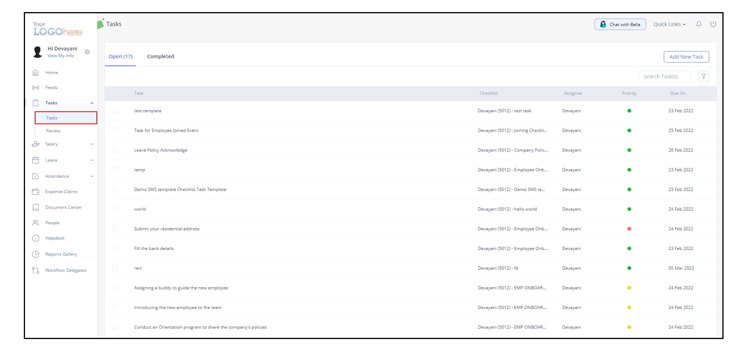This screenshot has height=357, width=745.
Task: Open the task filter icon
Action: (704, 76)
